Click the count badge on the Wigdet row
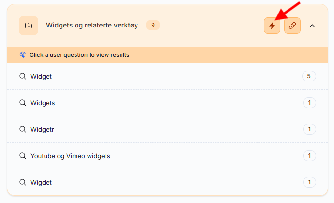 pyautogui.click(x=309, y=182)
